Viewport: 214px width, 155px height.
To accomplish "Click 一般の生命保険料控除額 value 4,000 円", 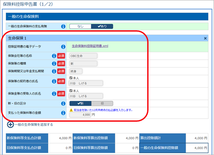I will point(201,148).
